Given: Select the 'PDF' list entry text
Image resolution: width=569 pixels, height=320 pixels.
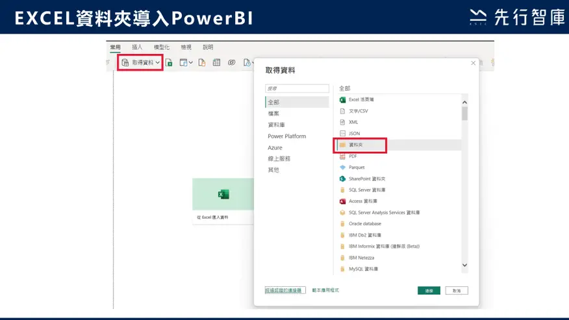Looking at the screenshot, I should click(353, 156).
